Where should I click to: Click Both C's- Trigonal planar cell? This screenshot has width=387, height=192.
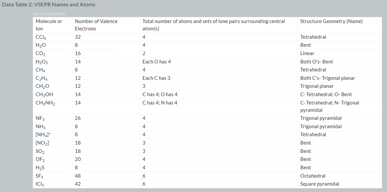pyautogui.click(x=327, y=78)
